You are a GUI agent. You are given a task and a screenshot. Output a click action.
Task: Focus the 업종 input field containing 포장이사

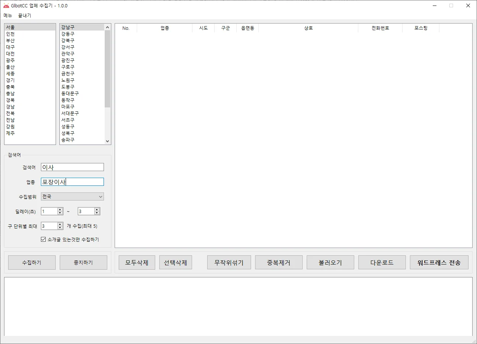coord(72,182)
